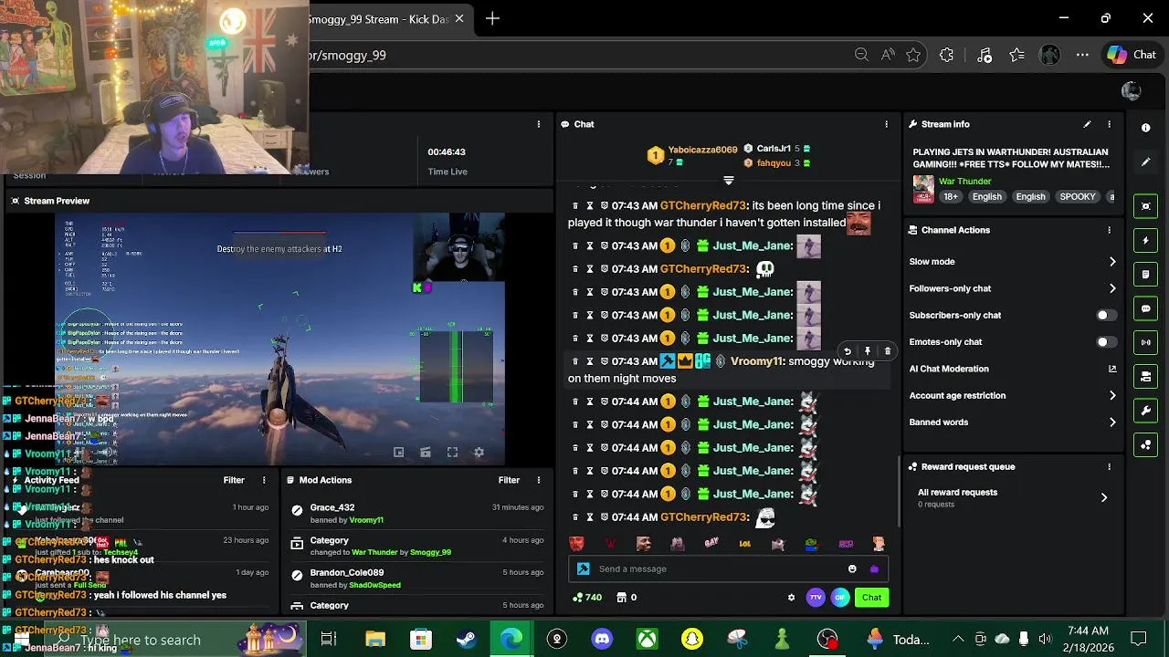The width and height of the screenshot is (1169, 657).
Task: Send message with the green Chat button
Action: coord(871,598)
